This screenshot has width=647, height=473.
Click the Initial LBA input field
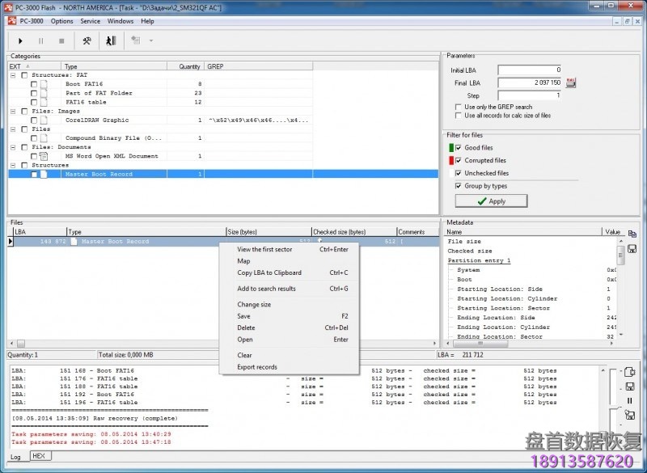pos(530,70)
